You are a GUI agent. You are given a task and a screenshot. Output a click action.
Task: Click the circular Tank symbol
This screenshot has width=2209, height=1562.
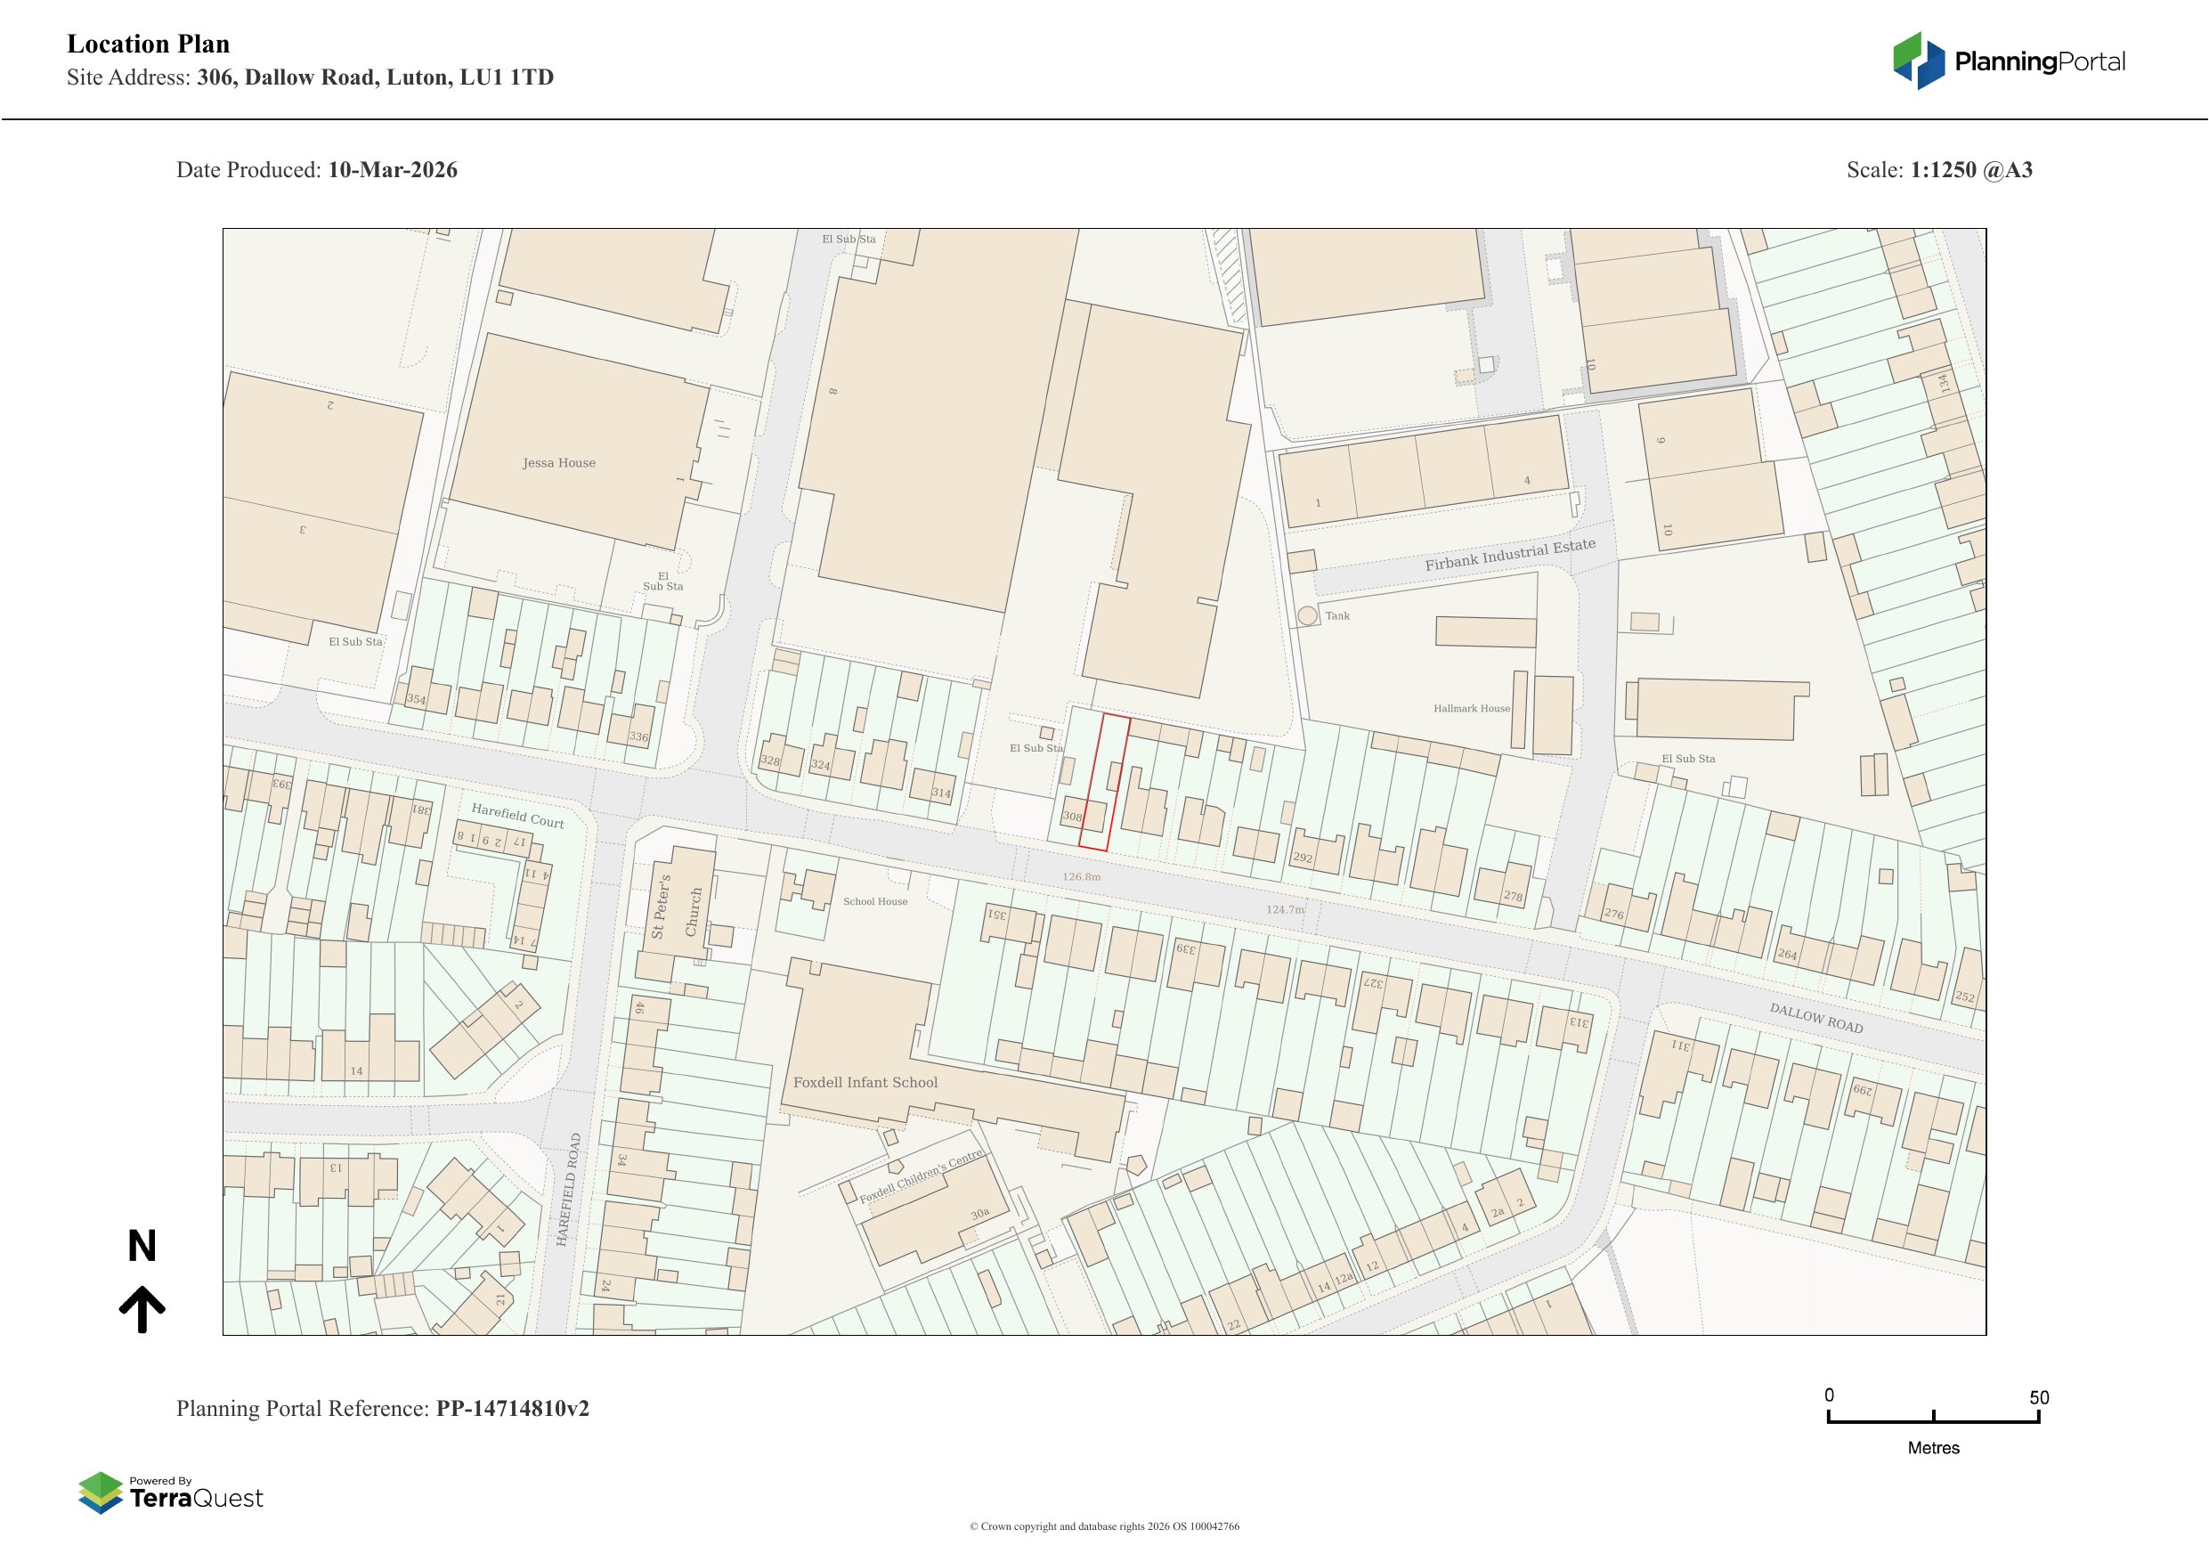(1308, 616)
